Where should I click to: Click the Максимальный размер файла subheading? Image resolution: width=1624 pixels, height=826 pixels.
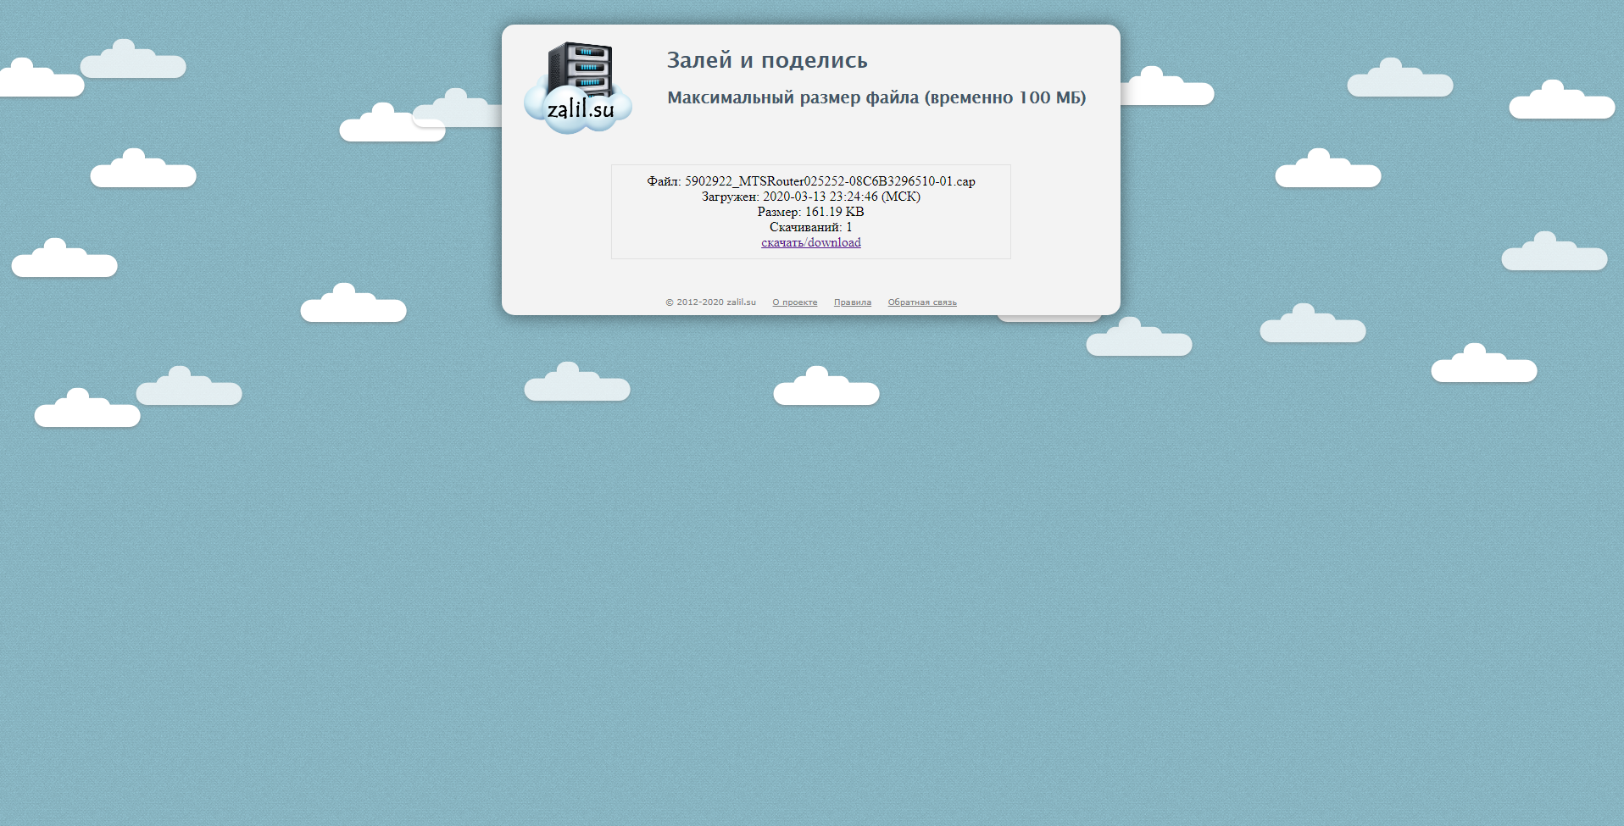(x=876, y=97)
